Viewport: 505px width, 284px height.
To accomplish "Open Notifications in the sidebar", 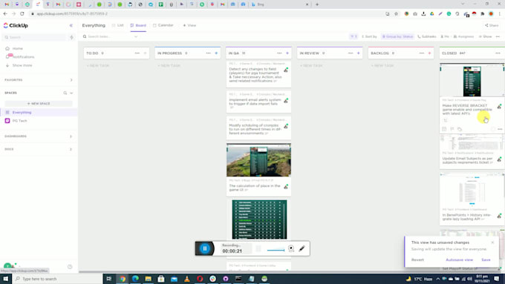I will pyautogui.click(x=23, y=57).
